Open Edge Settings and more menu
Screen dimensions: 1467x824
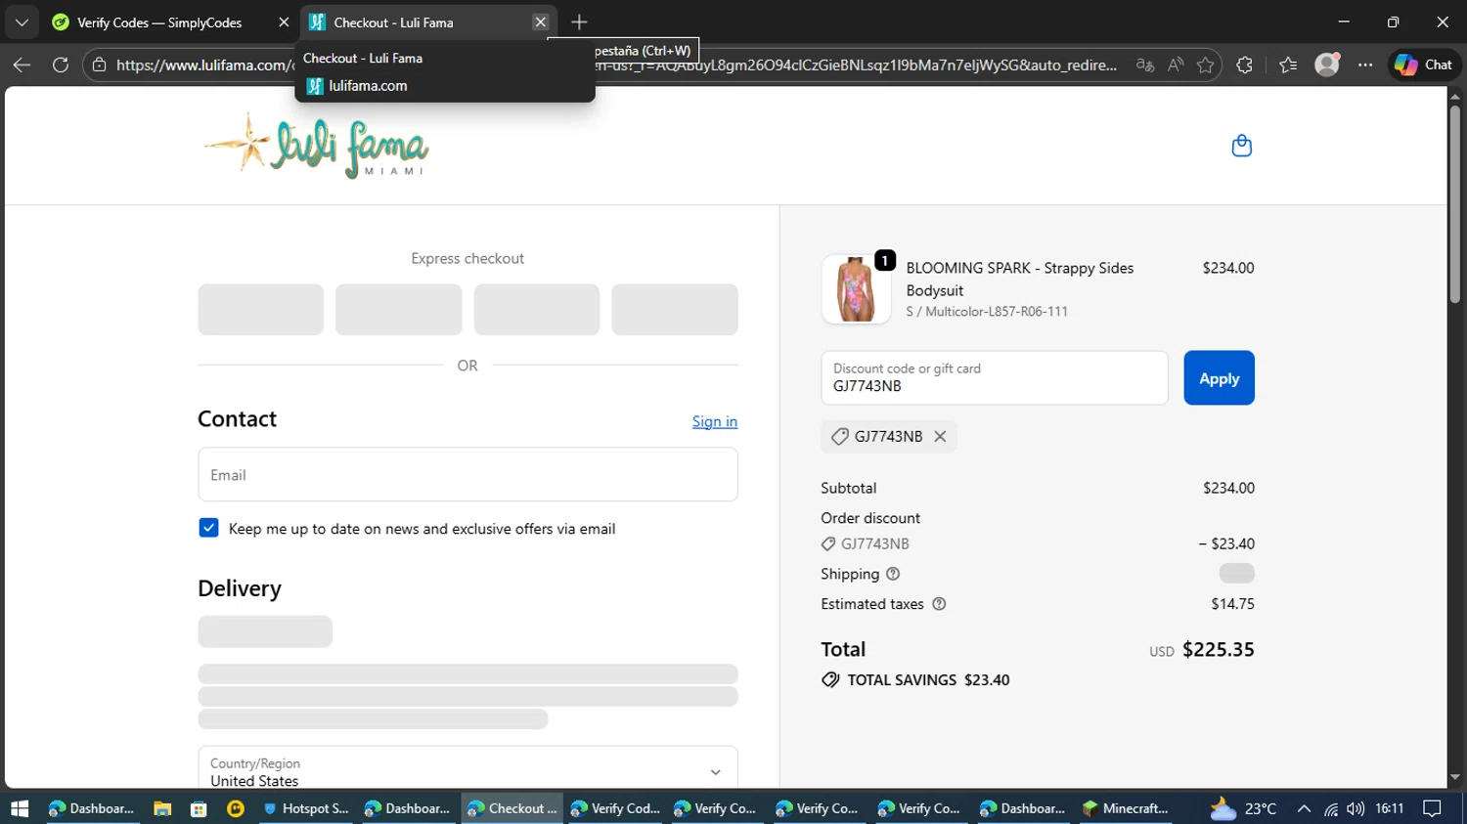click(x=1365, y=65)
